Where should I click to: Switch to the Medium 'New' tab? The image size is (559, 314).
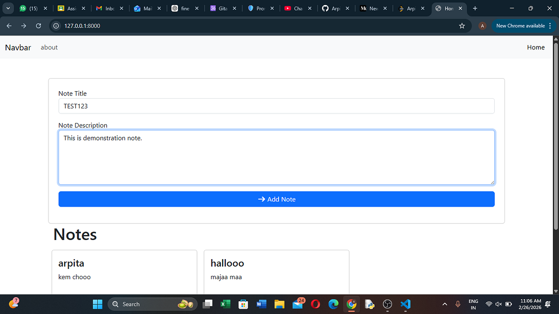click(x=374, y=8)
